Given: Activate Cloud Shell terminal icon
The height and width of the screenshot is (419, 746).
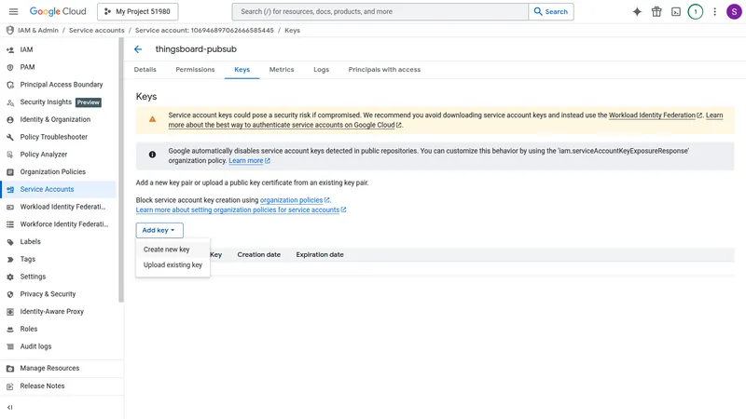Looking at the screenshot, I should [x=675, y=11].
